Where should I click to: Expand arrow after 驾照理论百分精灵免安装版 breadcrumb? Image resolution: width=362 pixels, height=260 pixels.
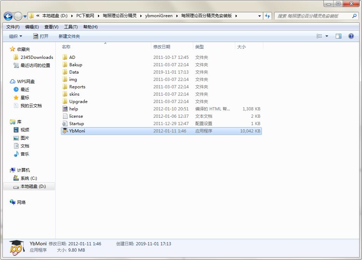click(x=236, y=16)
